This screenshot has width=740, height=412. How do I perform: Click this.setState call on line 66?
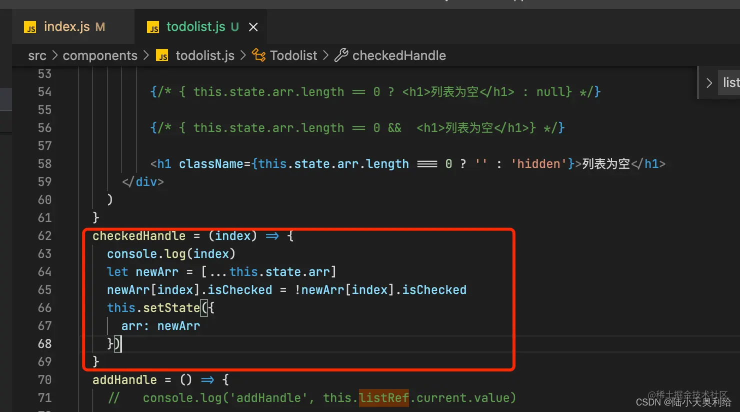(153, 307)
